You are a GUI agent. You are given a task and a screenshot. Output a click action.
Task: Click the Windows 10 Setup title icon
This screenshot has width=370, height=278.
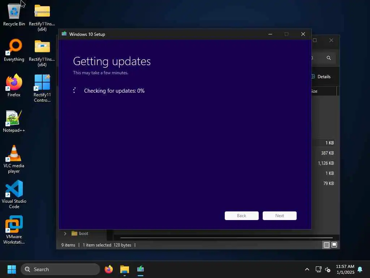coord(64,34)
